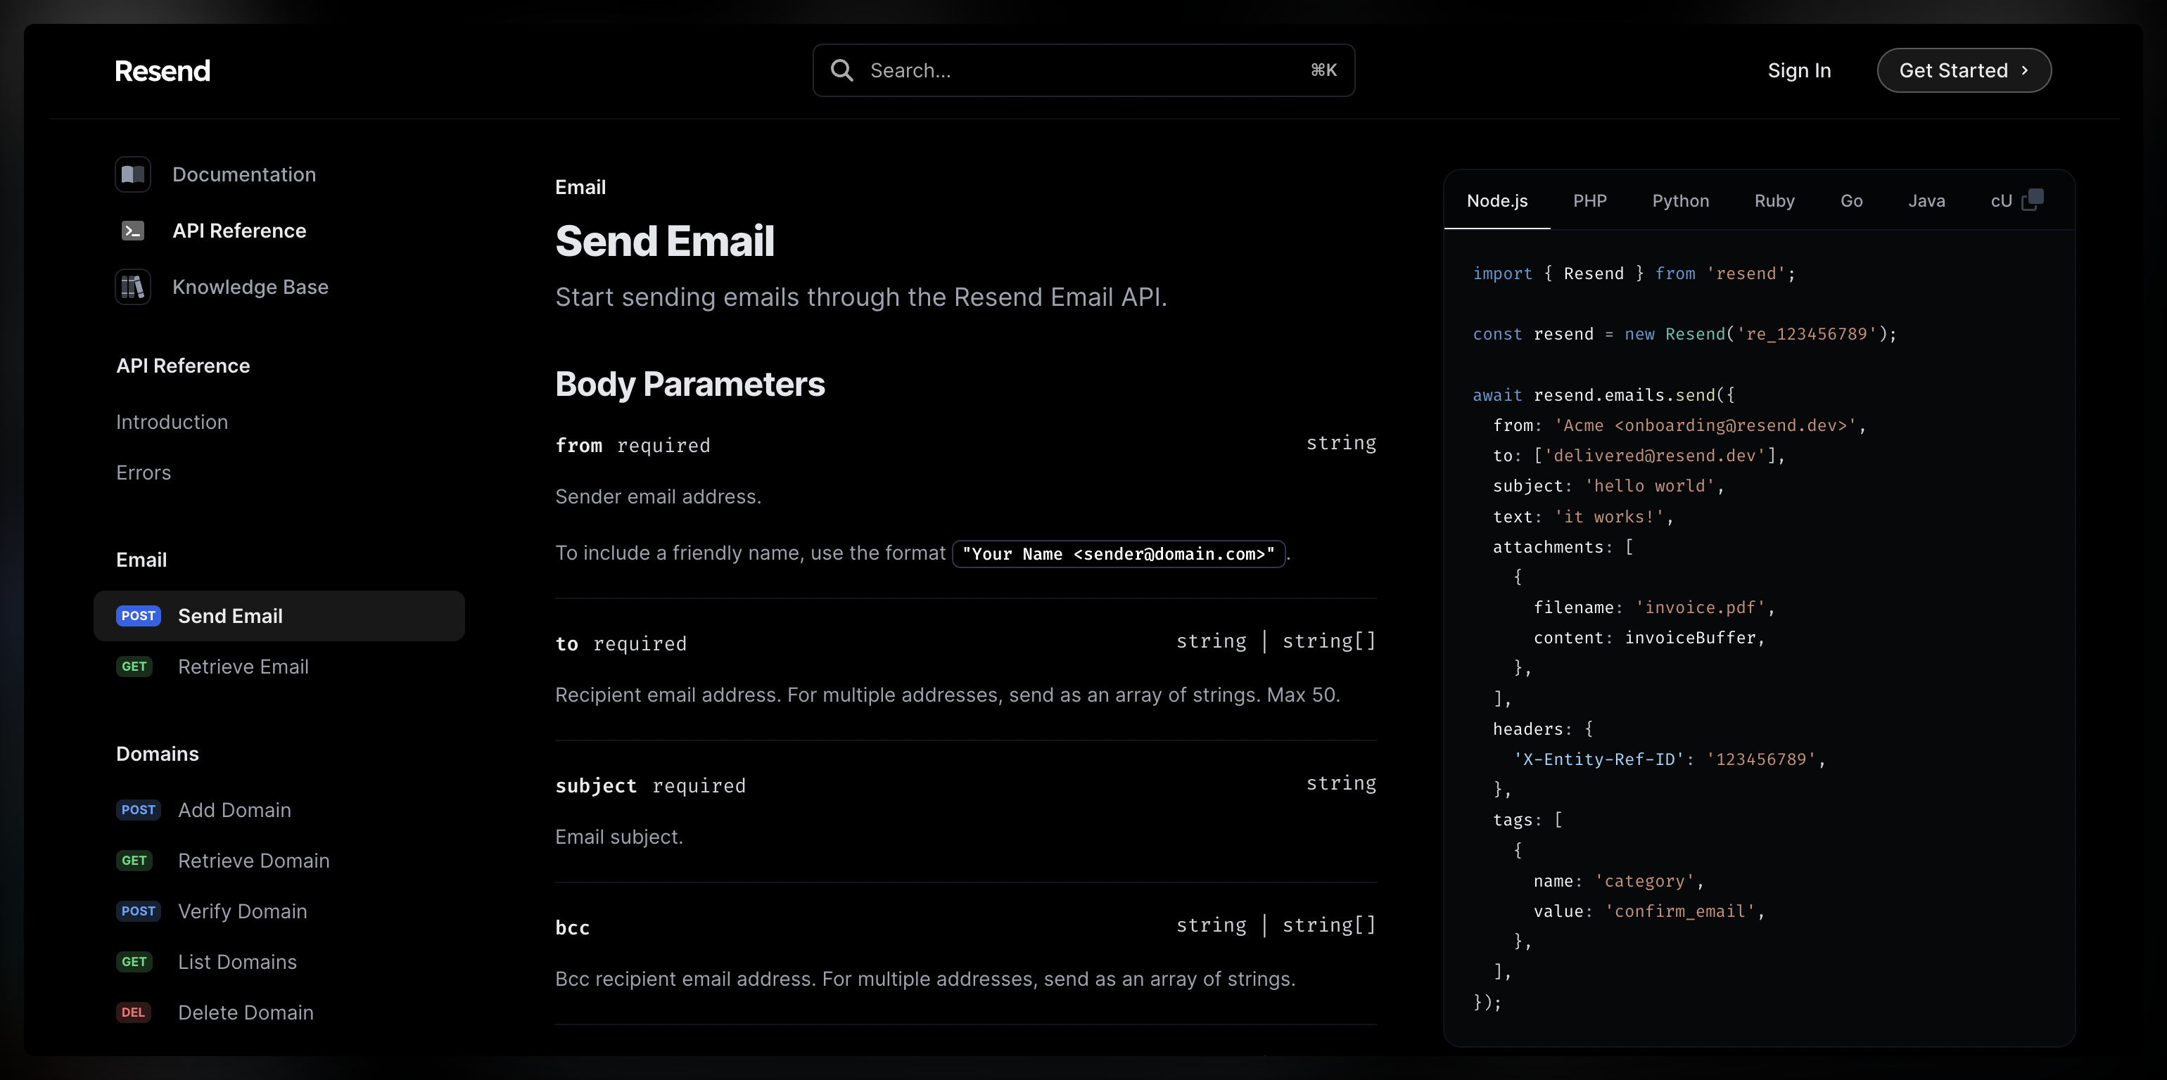2167x1080 pixels.
Task: Click the chevron arrow in Get Started
Action: (x=2025, y=70)
